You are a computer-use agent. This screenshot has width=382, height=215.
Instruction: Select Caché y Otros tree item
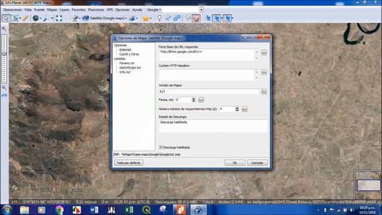(129, 54)
